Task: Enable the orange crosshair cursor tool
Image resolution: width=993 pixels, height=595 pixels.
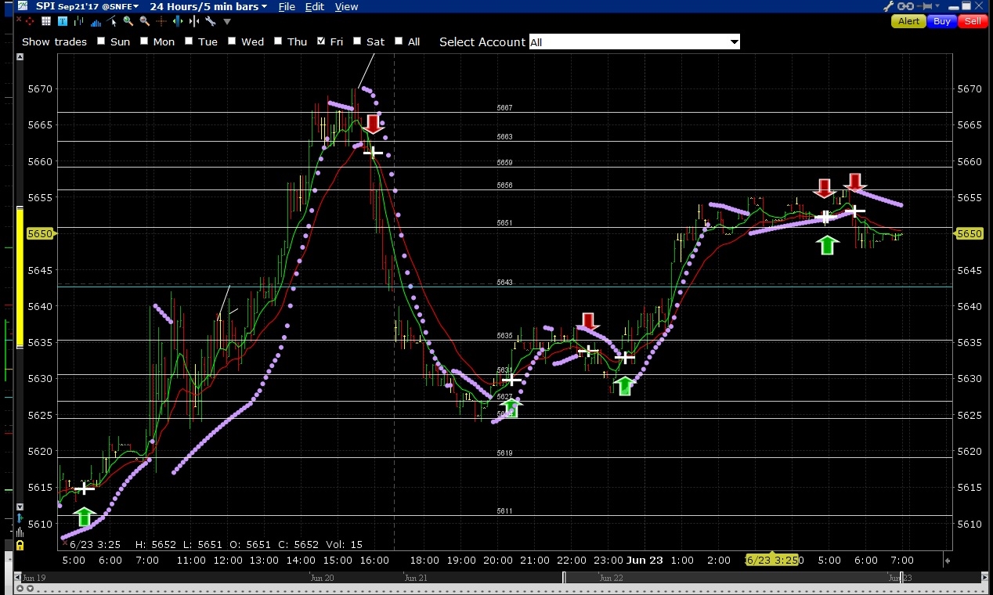Action: coord(161,21)
